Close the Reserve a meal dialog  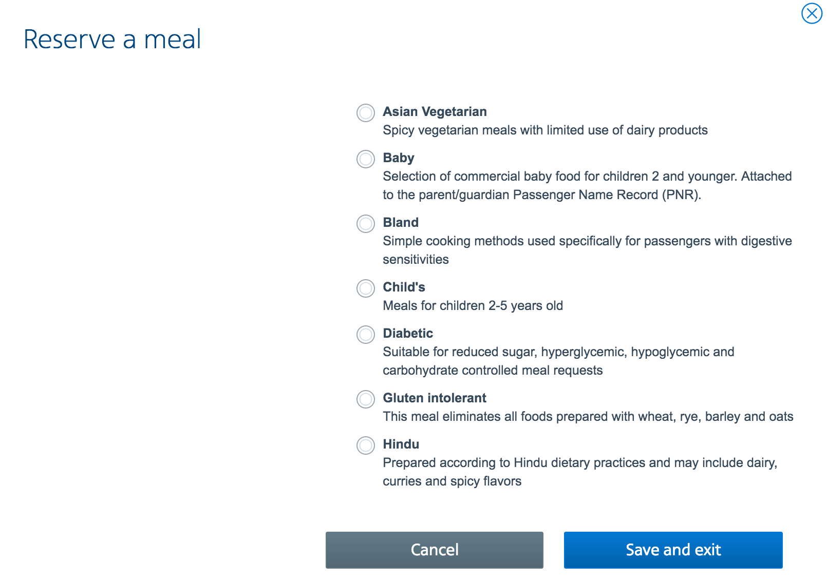coord(812,13)
